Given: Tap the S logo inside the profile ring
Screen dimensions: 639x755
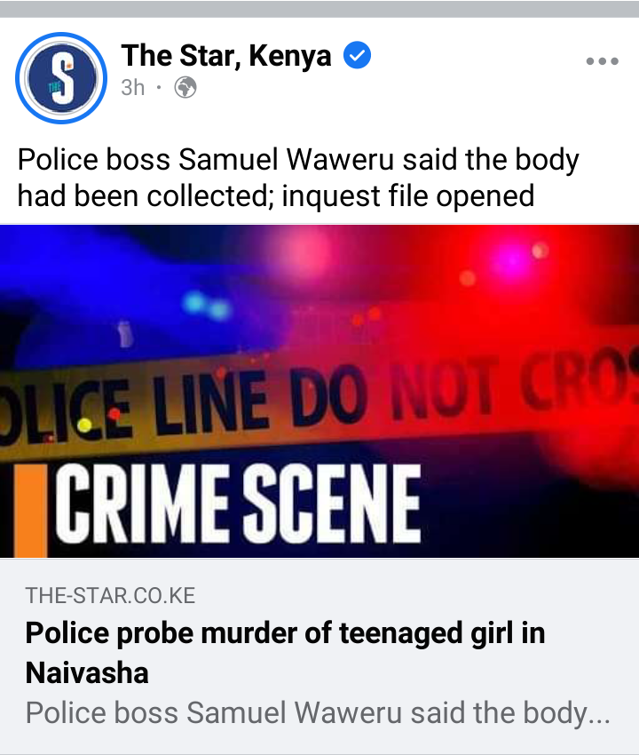Looking at the screenshot, I should [62, 78].
